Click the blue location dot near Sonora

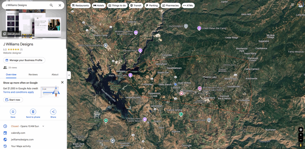(x=175, y=84)
